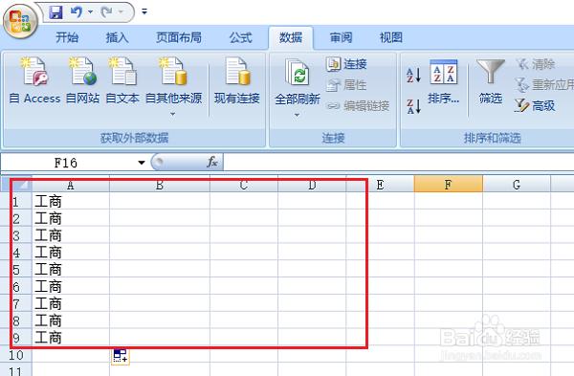
Task: Open the 公式 tab
Action: pyautogui.click(x=240, y=37)
